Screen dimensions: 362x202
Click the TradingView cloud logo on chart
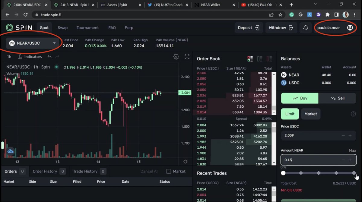11,151
